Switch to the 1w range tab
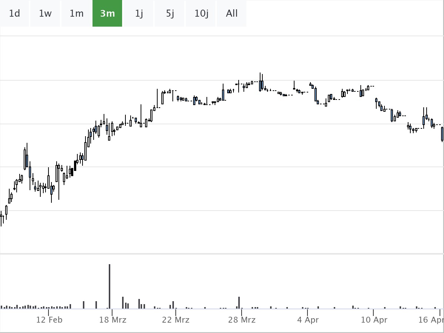Viewport: 444px width, 333px height. point(45,14)
